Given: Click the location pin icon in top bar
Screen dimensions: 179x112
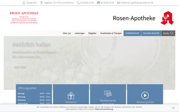Looking at the screenshot, I should 41,3.
